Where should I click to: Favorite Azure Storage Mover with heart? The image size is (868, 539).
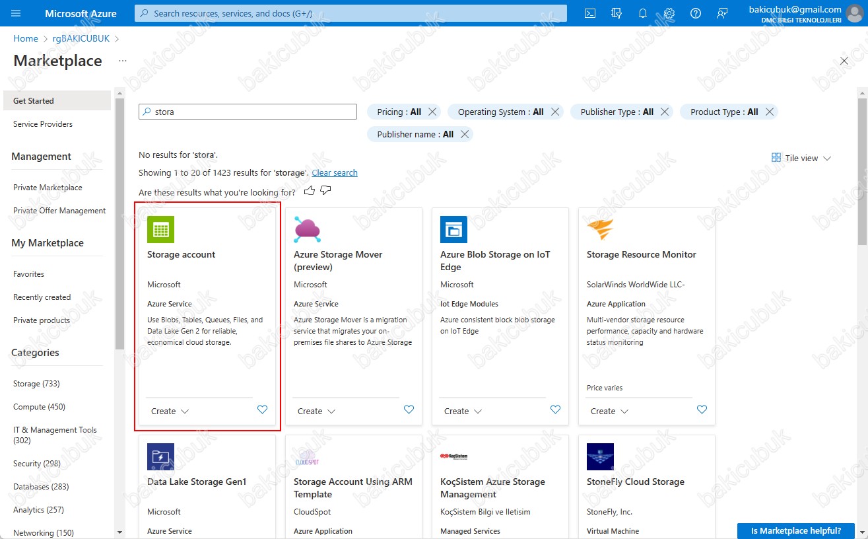[409, 410]
